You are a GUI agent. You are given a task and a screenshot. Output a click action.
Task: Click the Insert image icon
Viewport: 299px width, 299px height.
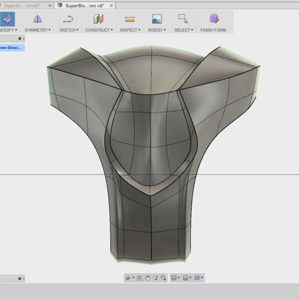[x=157, y=19]
